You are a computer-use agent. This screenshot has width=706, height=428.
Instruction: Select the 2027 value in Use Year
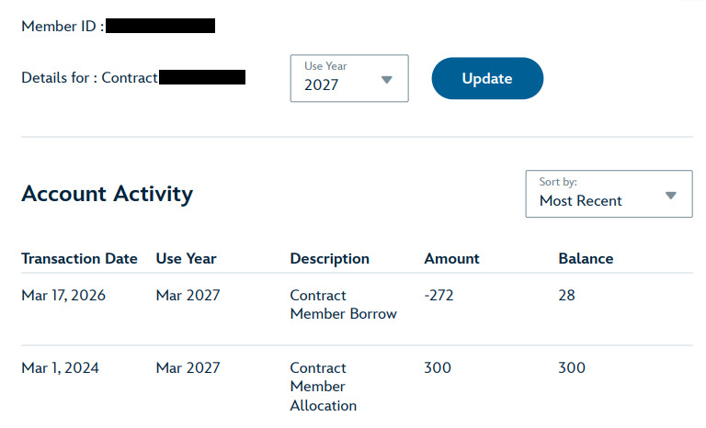point(321,84)
